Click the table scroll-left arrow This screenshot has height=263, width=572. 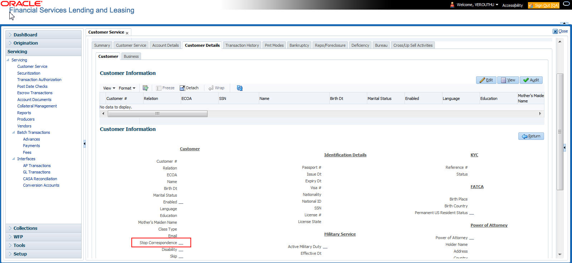click(103, 113)
